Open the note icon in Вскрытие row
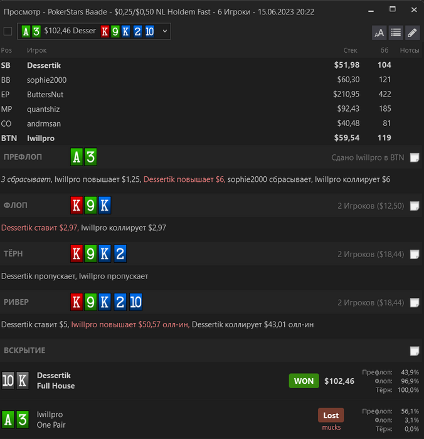Image resolution: width=424 pixels, height=439 pixels. [x=415, y=351]
